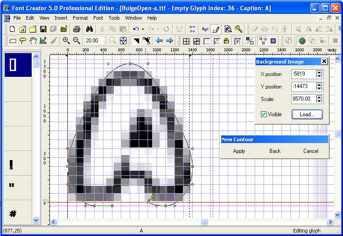343x236 pixels.
Task: Click the zoom value field showing 20.00
Action: pyautogui.click(x=94, y=41)
